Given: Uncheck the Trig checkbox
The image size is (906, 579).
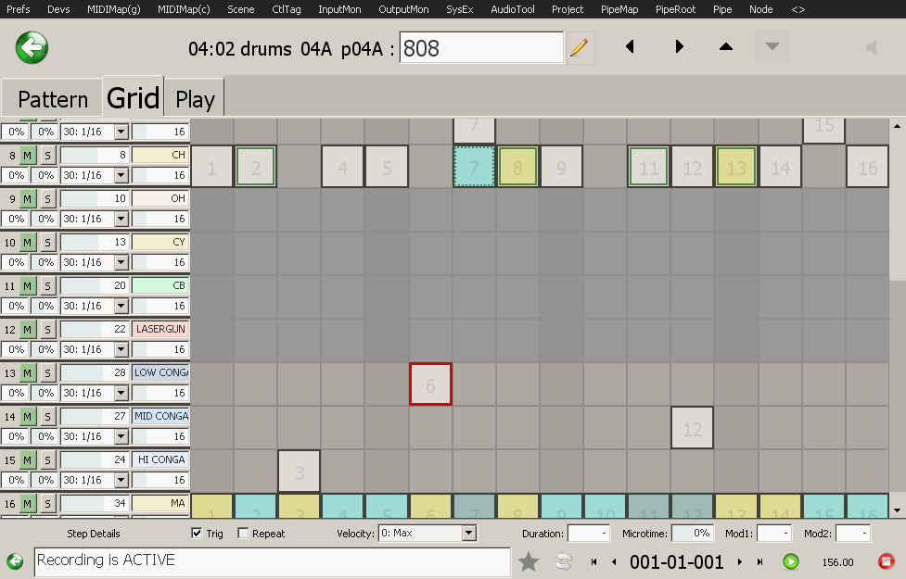Looking at the screenshot, I should [x=197, y=534].
